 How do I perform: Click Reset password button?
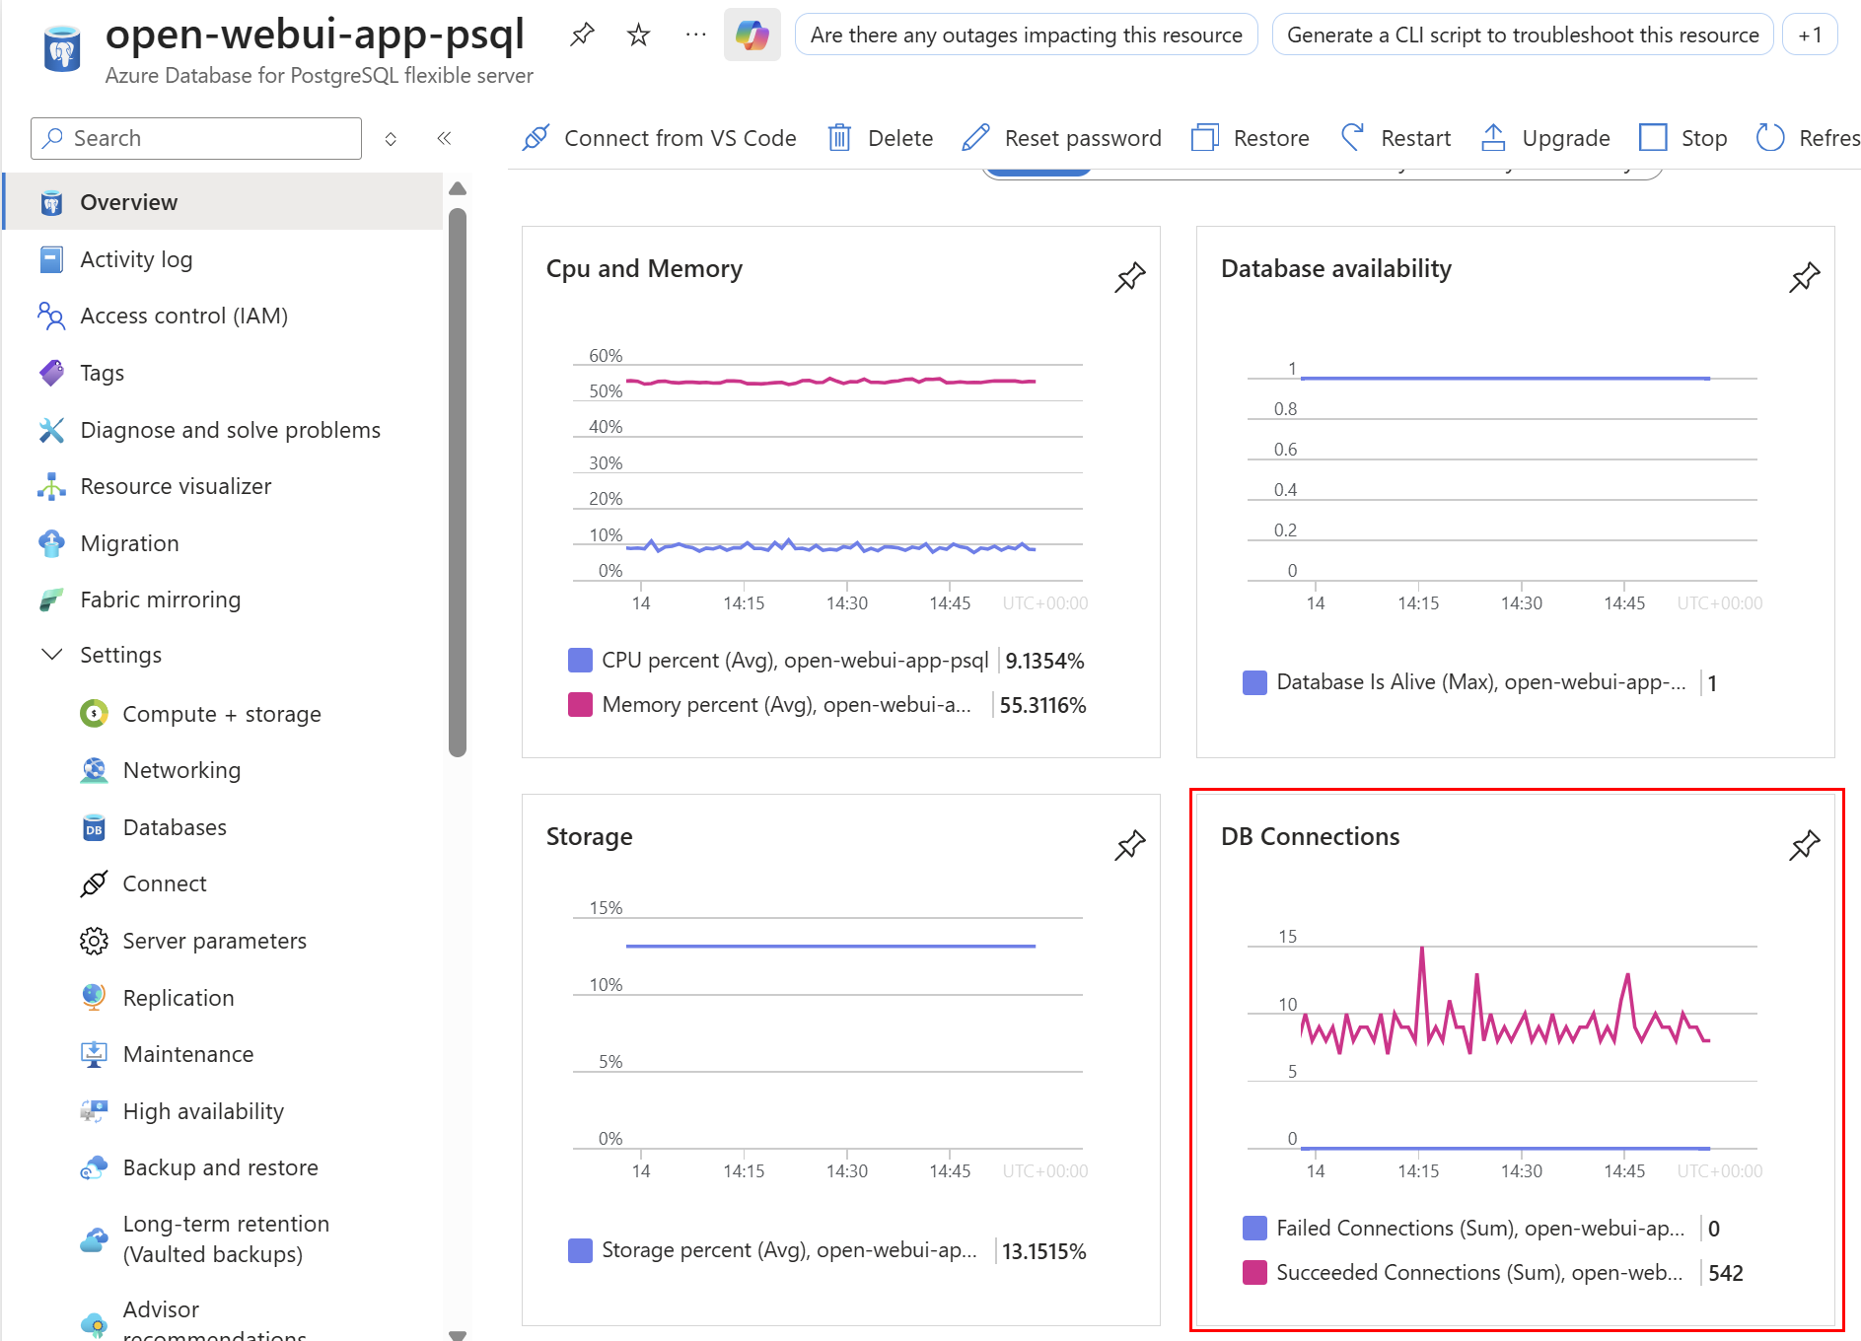click(1061, 138)
